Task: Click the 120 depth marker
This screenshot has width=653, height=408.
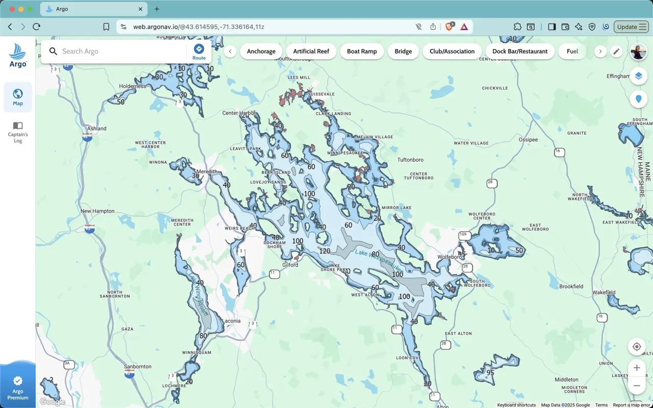Action: 324,250
